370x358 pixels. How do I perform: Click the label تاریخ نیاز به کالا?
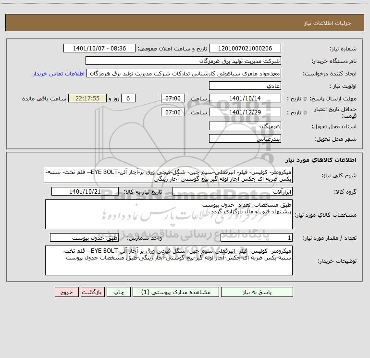tap(143, 192)
